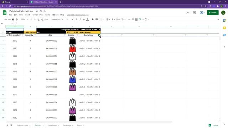Click the cloud save status icon

coord(45,11)
